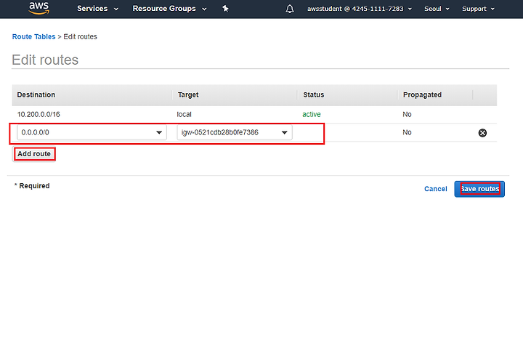
Task: Open the Services menu
Action: pyautogui.click(x=97, y=9)
